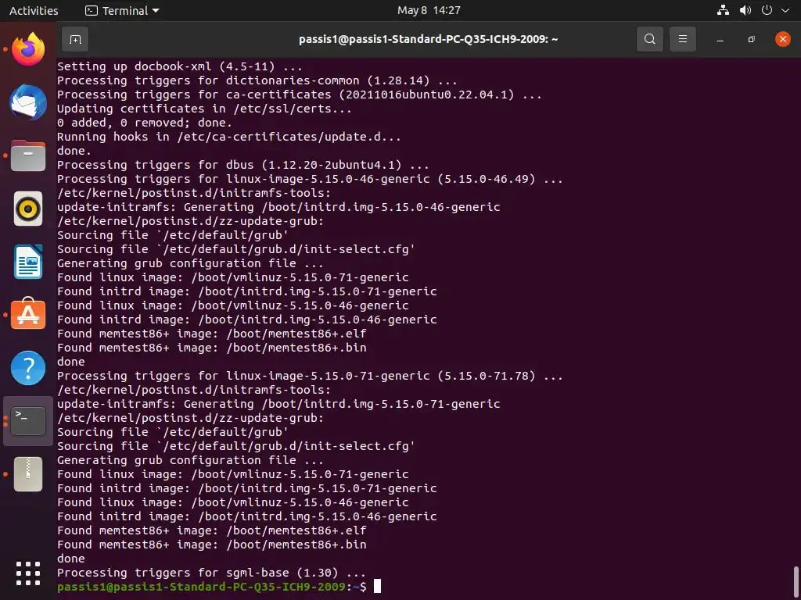Select the Terminal icon in dock
The width and height of the screenshot is (801, 600).
click(28, 421)
